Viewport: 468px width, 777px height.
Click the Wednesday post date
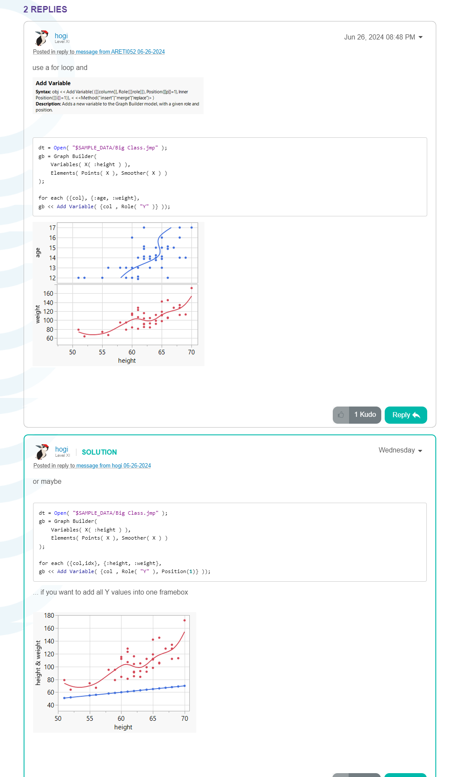pyautogui.click(x=396, y=450)
